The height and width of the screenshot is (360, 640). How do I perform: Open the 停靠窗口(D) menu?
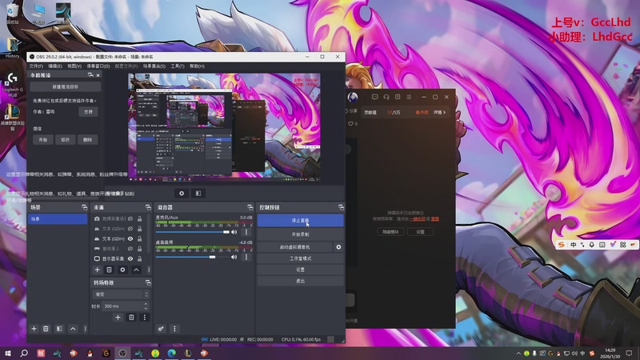[98, 66]
